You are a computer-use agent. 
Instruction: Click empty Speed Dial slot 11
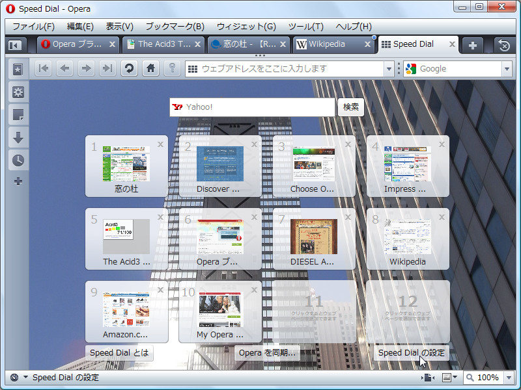pyautogui.click(x=314, y=312)
